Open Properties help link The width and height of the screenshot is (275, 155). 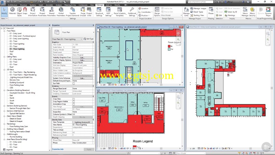[x=58, y=149]
